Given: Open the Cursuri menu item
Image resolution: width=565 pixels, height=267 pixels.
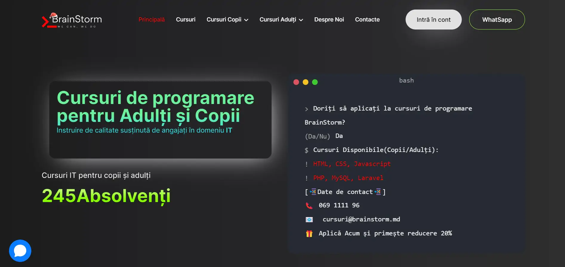Looking at the screenshot, I should [186, 20].
